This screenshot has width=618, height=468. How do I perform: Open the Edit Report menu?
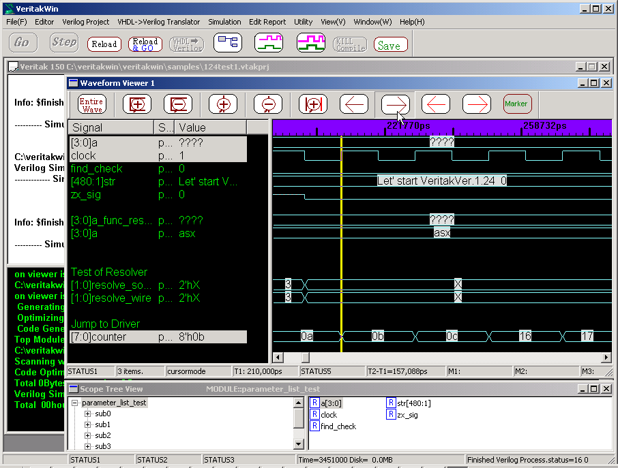coord(267,22)
